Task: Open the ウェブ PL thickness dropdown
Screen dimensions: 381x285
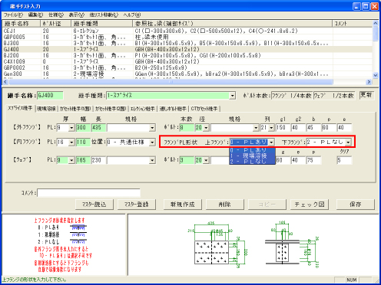Action: point(71,160)
